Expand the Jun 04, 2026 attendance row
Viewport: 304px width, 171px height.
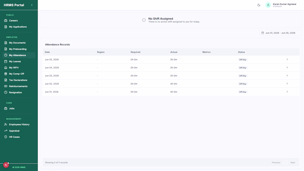287,68
